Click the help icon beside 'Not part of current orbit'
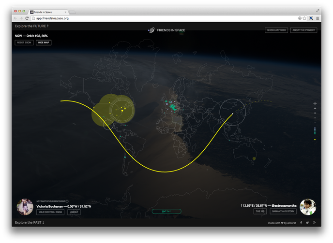This screenshot has height=243, width=333. [67, 201]
